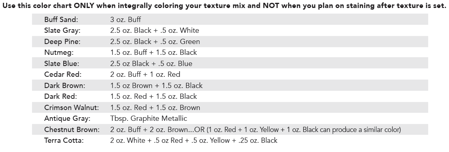Click the '2.5 oz Black + .5 oz. Blue' recipe
This screenshot has width=449, height=152.
click(x=151, y=64)
